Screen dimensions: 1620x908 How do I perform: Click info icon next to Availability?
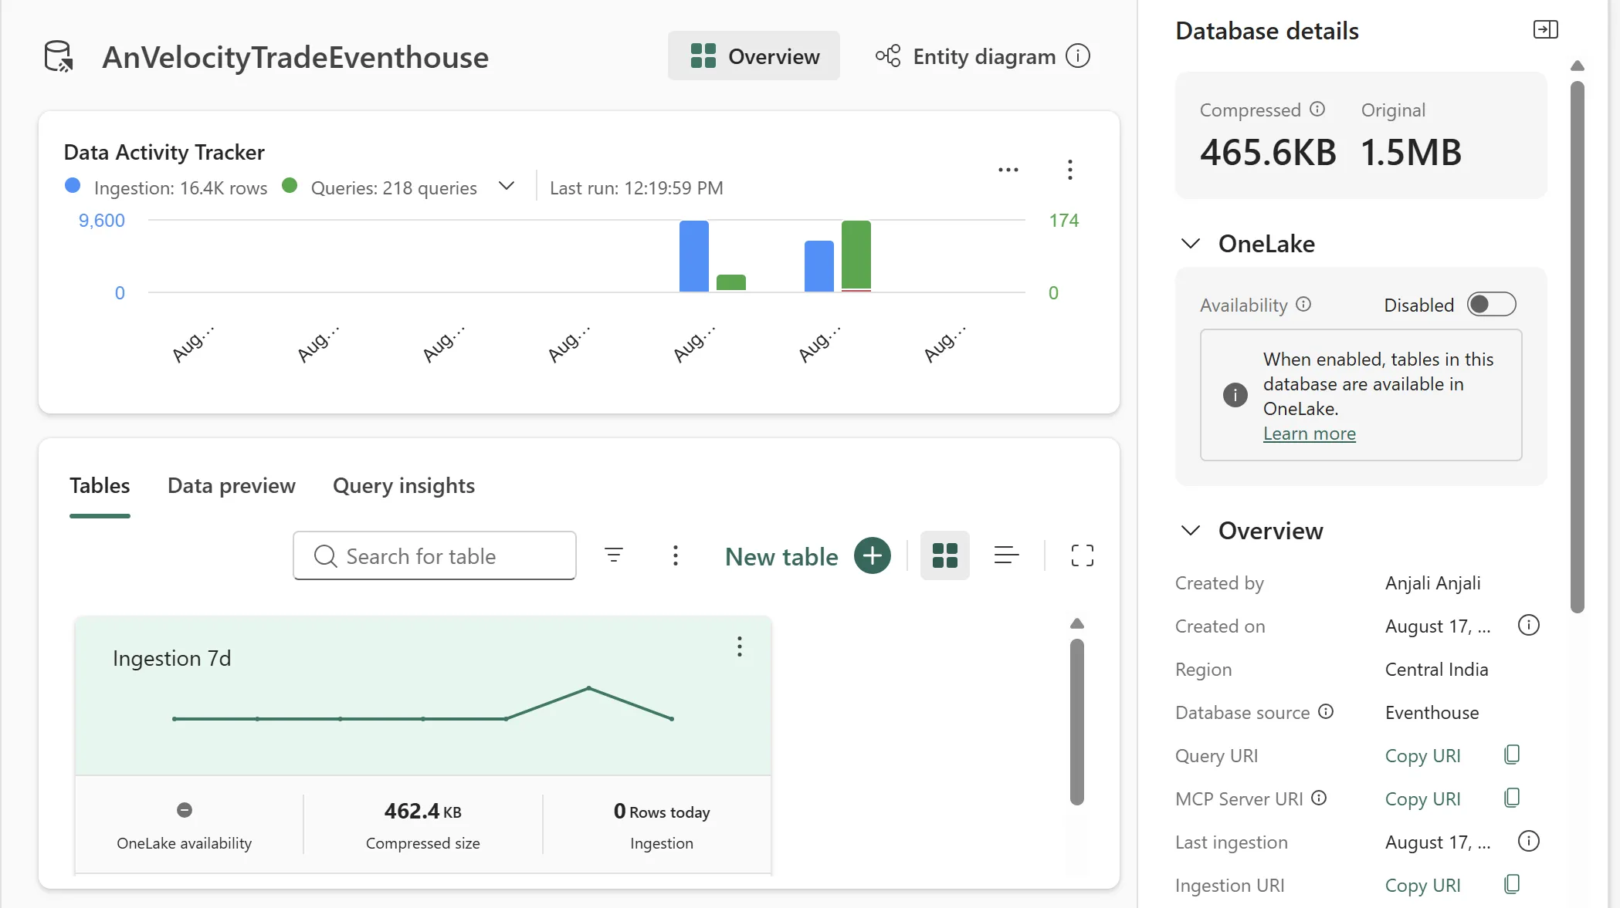[1303, 305]
